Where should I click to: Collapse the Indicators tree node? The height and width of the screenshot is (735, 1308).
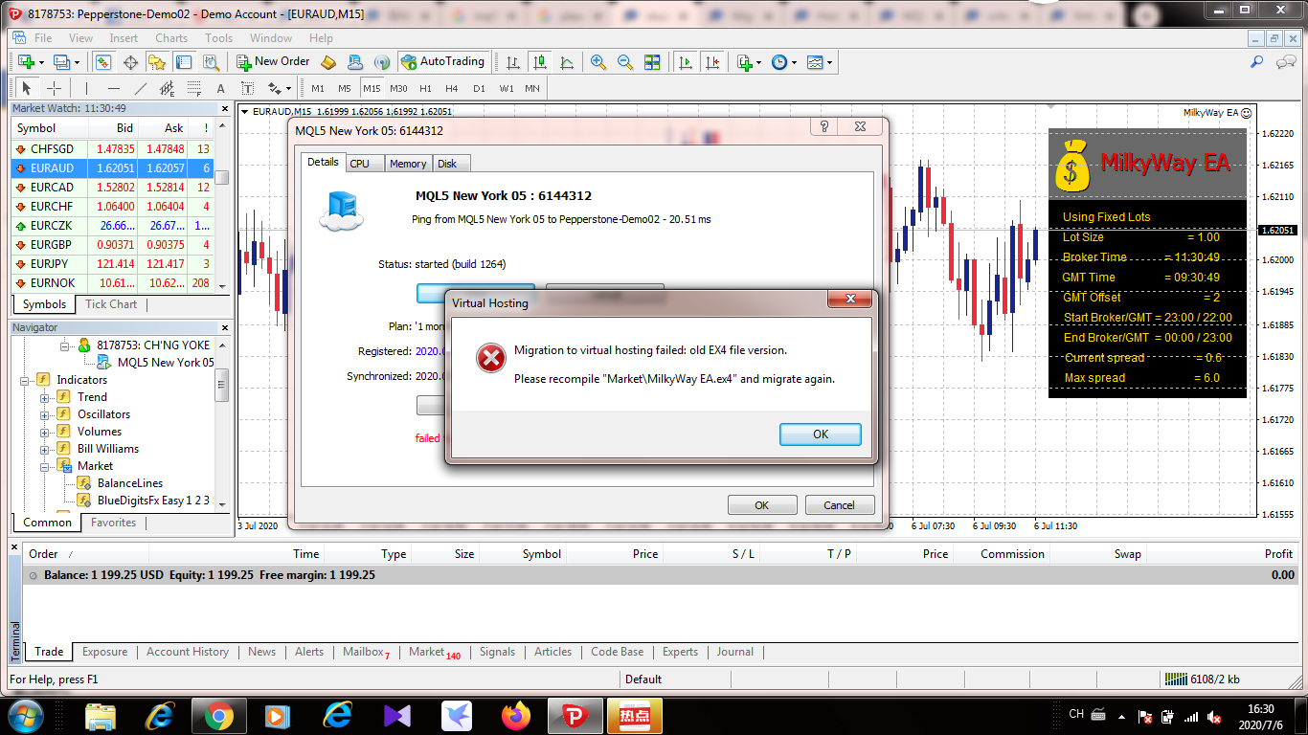(x=24, y=380)
